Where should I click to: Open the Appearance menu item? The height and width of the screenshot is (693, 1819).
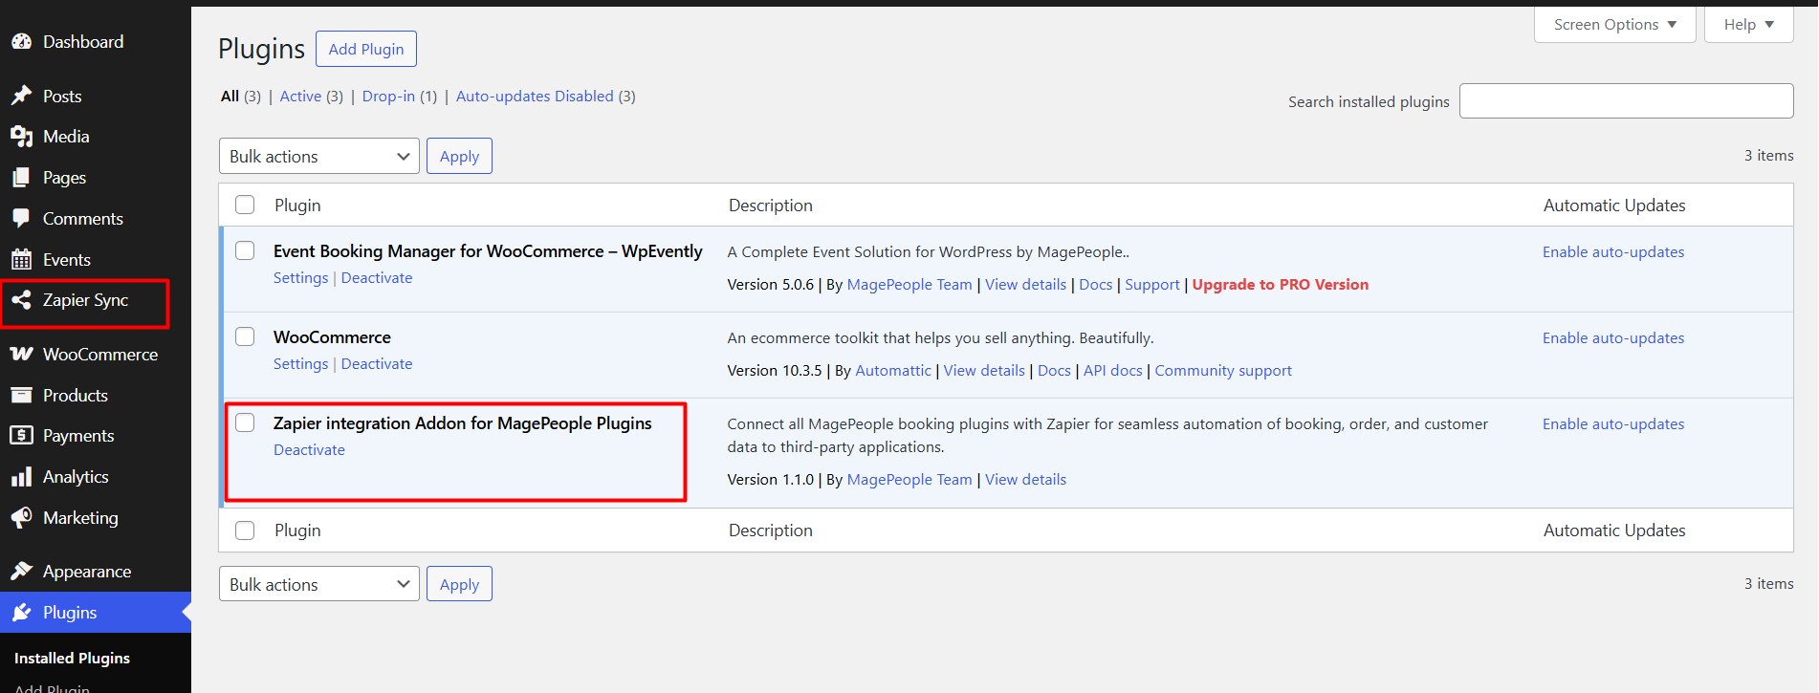tap(86, 572)
